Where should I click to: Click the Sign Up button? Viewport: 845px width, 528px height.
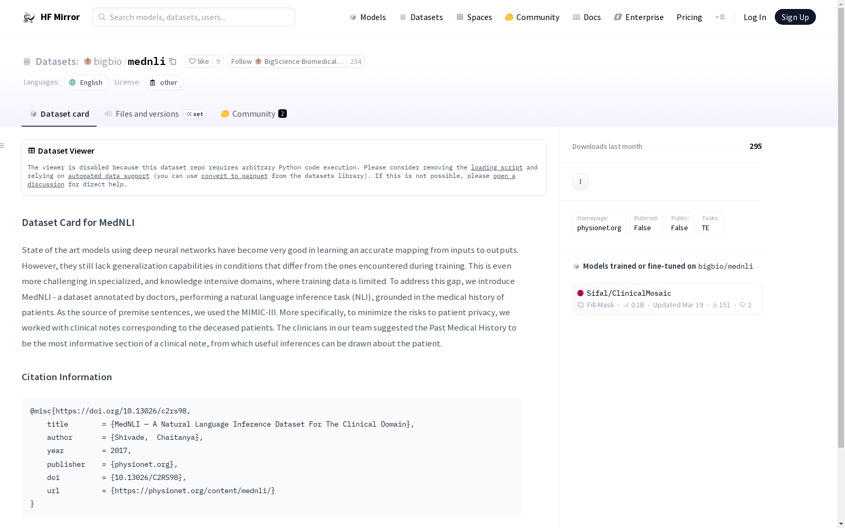(795, 17)
